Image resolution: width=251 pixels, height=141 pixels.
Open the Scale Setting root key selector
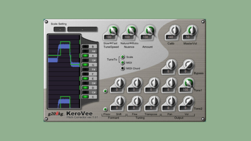pyautogui.click(x=60, y=29)
